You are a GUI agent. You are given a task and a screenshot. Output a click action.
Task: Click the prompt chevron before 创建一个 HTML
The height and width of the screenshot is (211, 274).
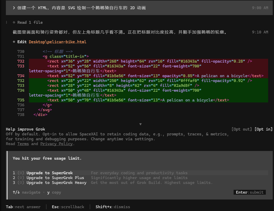coord(14,8)
